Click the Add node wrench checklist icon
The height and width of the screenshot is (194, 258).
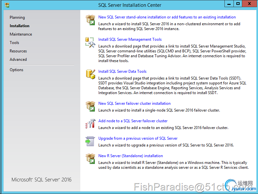(90, 124)
